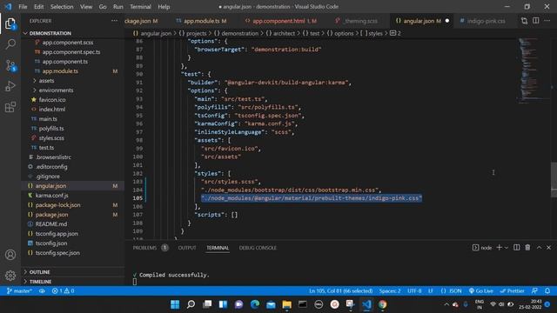Click the watch eye icon in status bar
Screen dimensions: 557x313
point(42,290)
